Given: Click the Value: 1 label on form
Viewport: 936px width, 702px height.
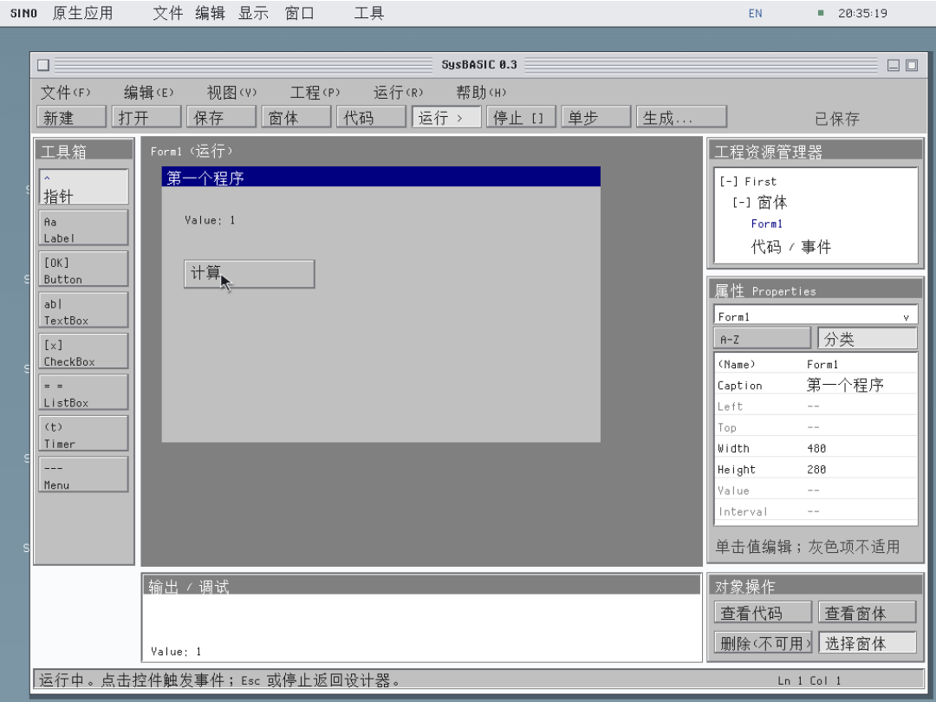Looking at the screenshot, I should pyautogui.click(x=210, y=220).
